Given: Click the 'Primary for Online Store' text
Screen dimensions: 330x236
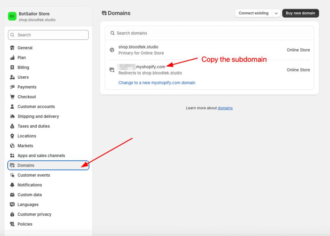Looking at the screenshot, I should 141,53.
